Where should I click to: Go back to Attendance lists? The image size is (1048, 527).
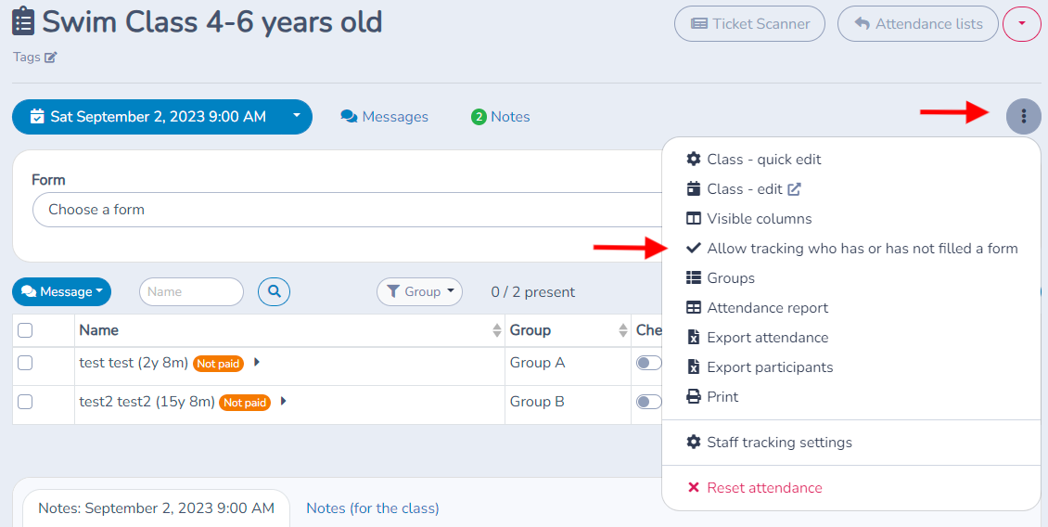(917, 24)
